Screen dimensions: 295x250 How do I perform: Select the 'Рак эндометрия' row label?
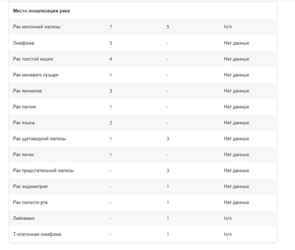(x=30, y=187)
